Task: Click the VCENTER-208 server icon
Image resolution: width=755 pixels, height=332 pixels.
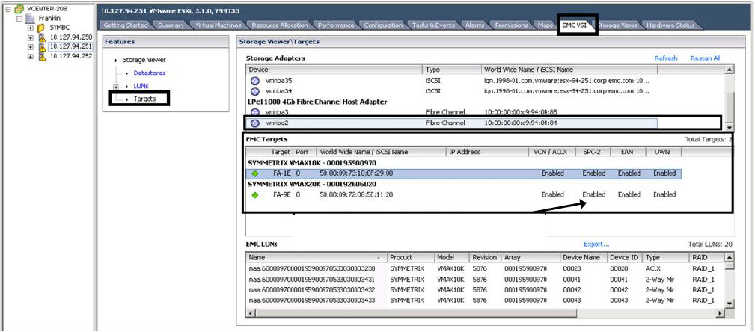Action: pos(19,9)
